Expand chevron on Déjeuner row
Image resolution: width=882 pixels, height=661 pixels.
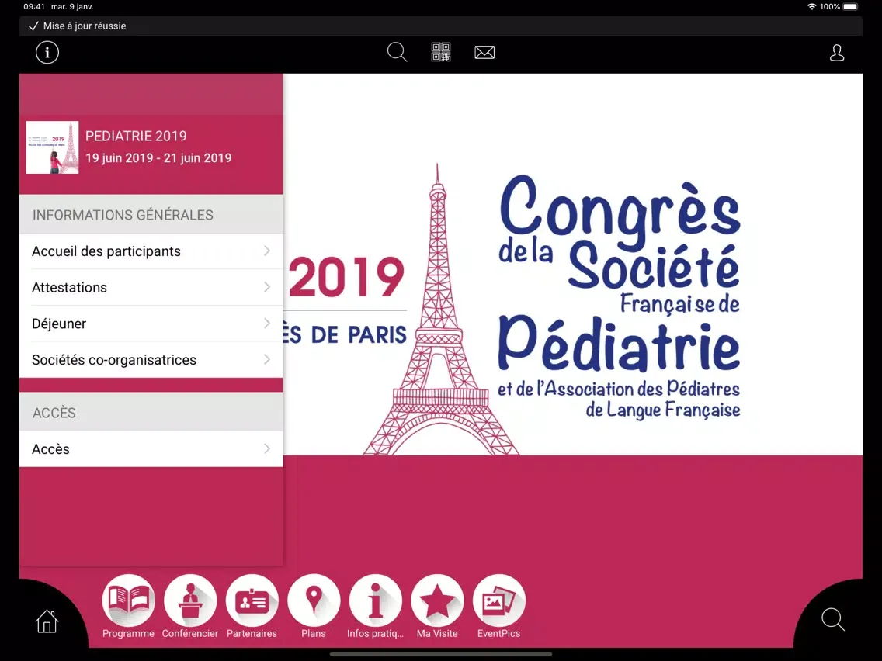coord(267,324)
